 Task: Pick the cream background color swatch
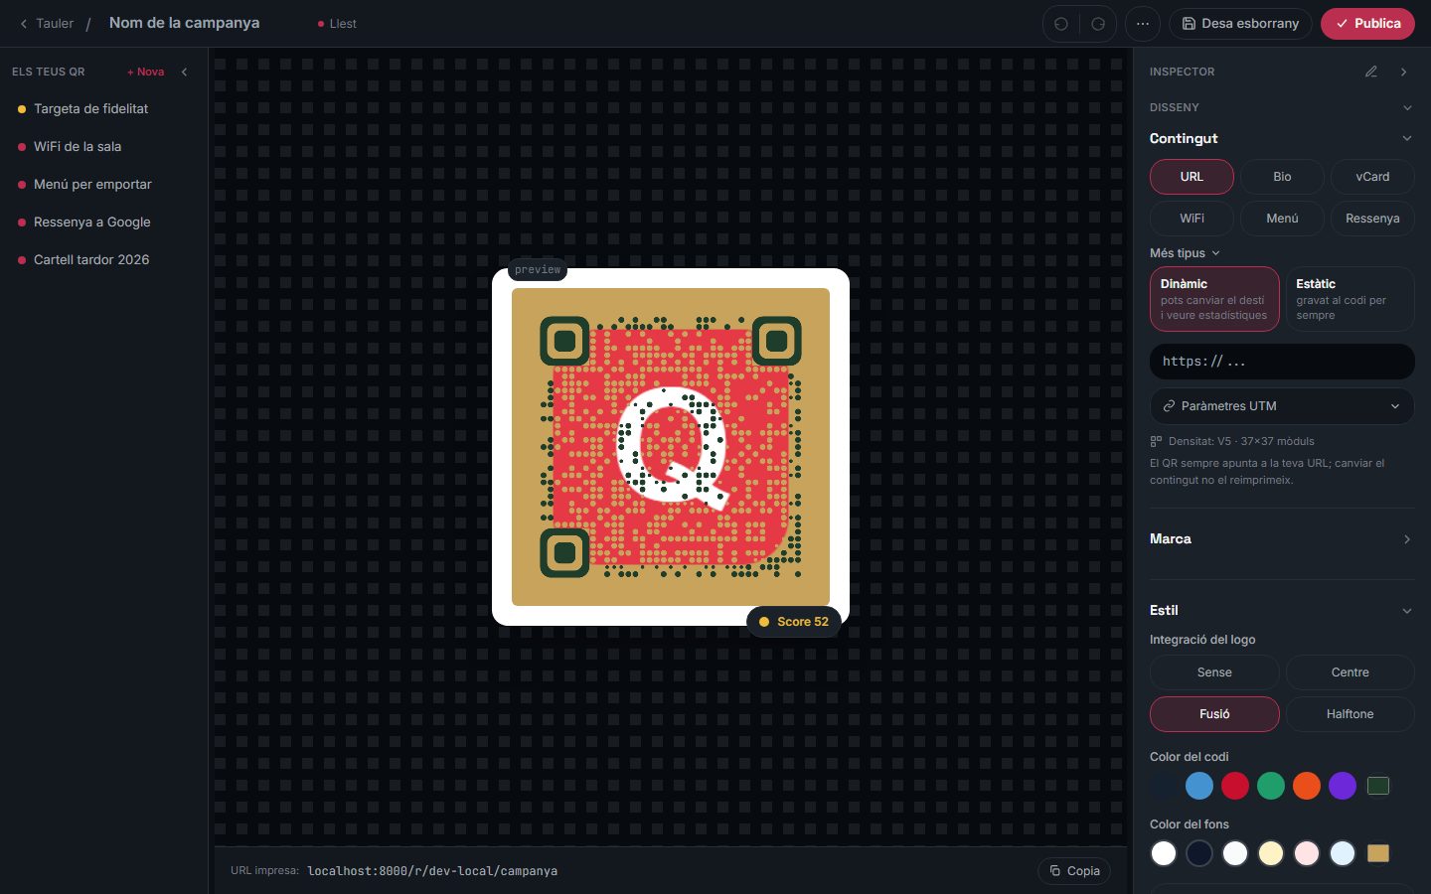pyautogui.click(x=1271, y=853)
